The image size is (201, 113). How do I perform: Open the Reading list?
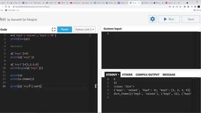[198, 10]
